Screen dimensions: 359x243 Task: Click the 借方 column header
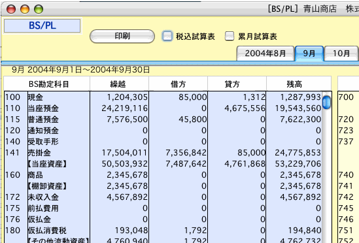[x=178, y=84]
